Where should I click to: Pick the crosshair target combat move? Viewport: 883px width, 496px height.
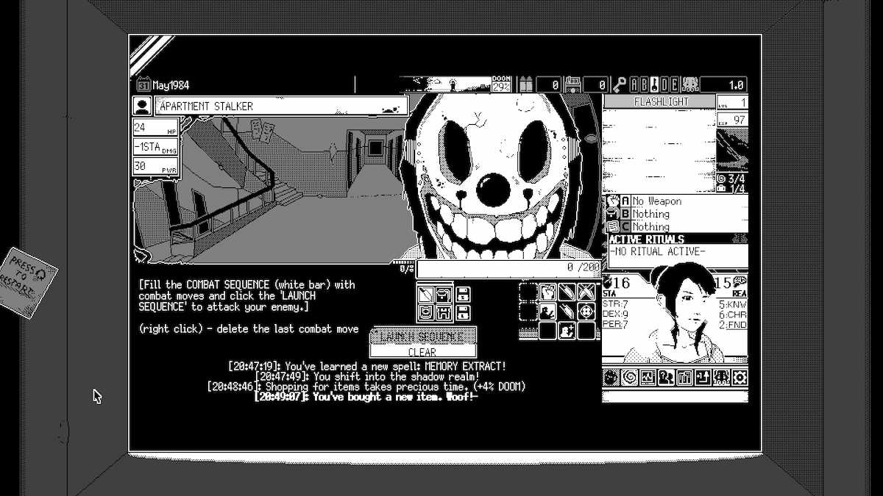click(586, 312)
